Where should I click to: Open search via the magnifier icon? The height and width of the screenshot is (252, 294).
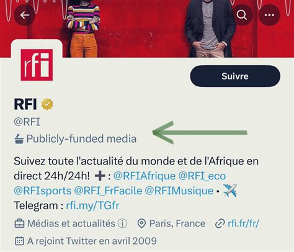[242, 15]
